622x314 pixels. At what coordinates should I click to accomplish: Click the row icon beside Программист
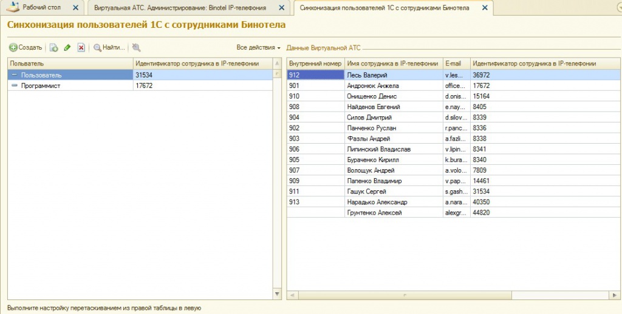click(15, 85)
